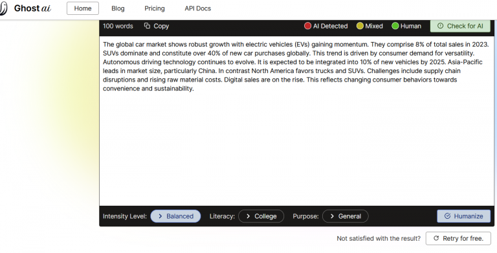Open the General purpose dropdown

(x=346, y=216)
